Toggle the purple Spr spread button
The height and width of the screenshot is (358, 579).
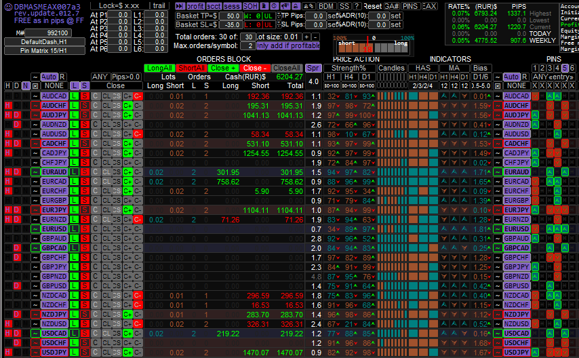313,68
